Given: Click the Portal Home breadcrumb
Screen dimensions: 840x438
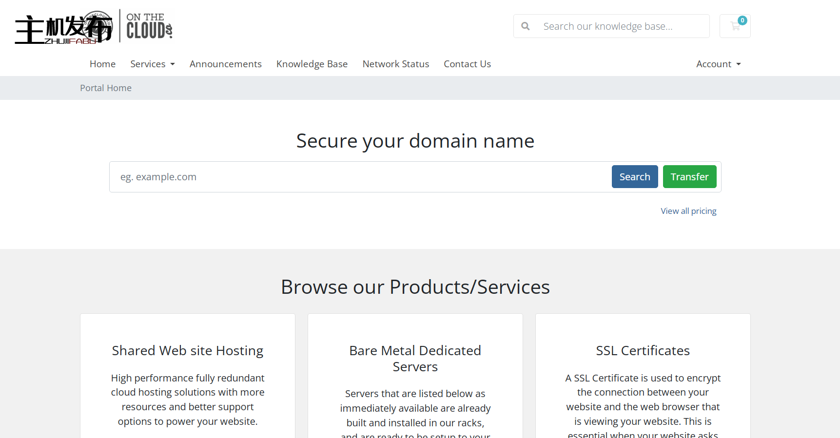Looking at the screenshot, I should 106,88.
